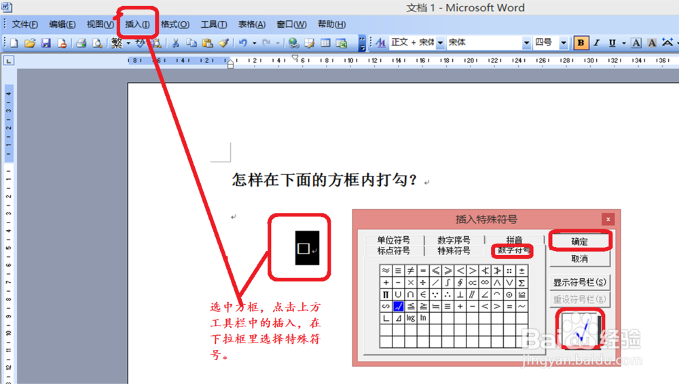Viewport: 679px width, 384px height.
Task: Click the left indent marker on ruler
Action: pos(231,66)
